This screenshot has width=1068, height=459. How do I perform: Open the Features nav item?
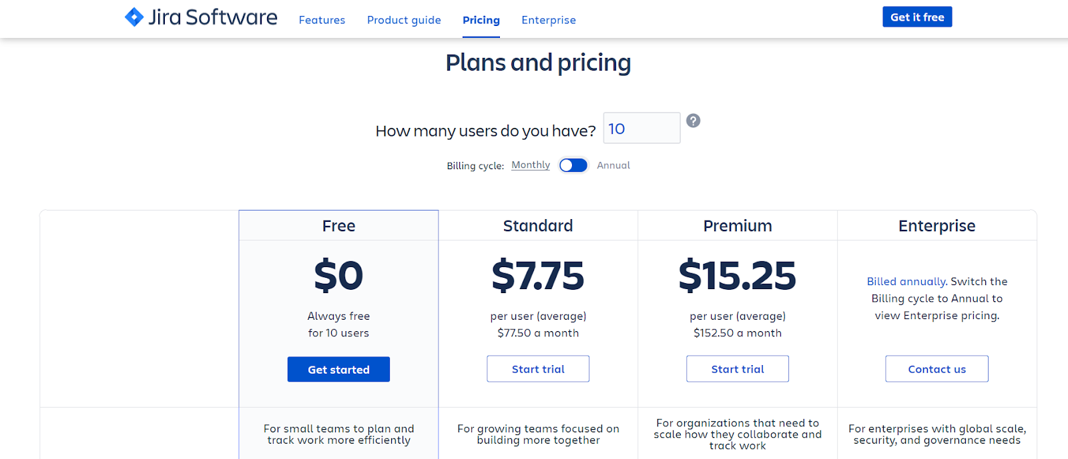[x=322, y=20]
